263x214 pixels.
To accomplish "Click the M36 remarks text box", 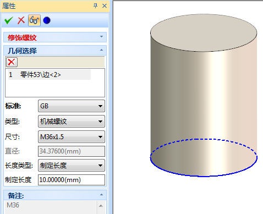I will click(x=50, y=207).
